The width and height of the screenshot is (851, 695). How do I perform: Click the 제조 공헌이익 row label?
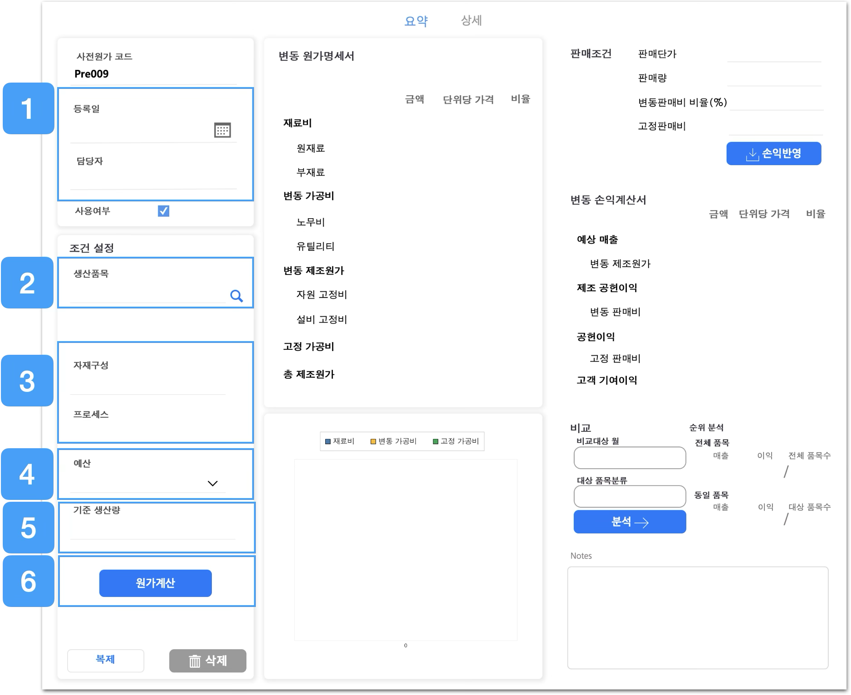pos(607,288)
